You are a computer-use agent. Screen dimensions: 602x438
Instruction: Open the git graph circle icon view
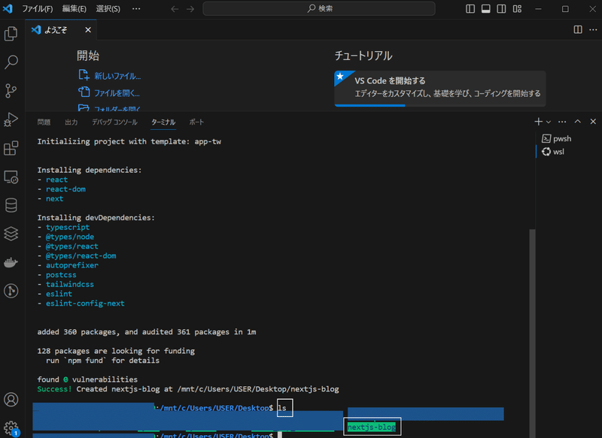pos(11,291)
